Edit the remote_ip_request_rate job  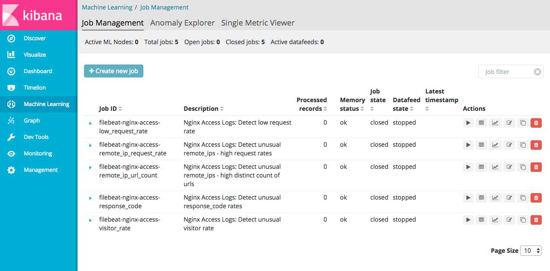coord(509,145)
